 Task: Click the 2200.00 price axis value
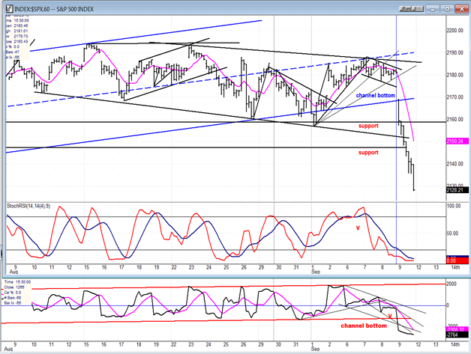click(x=455, y=31)
